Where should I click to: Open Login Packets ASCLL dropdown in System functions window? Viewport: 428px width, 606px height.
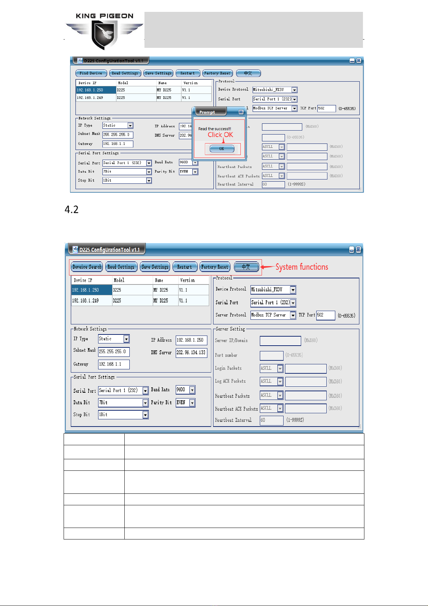(280, 369)
